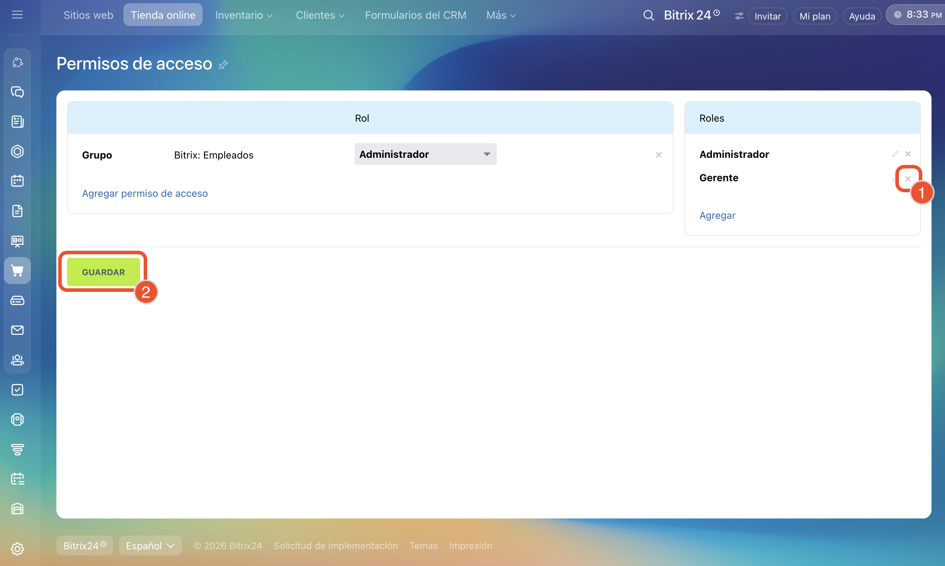
Task: Click the shopping cart sidebar icon
Action: (17, 271)
